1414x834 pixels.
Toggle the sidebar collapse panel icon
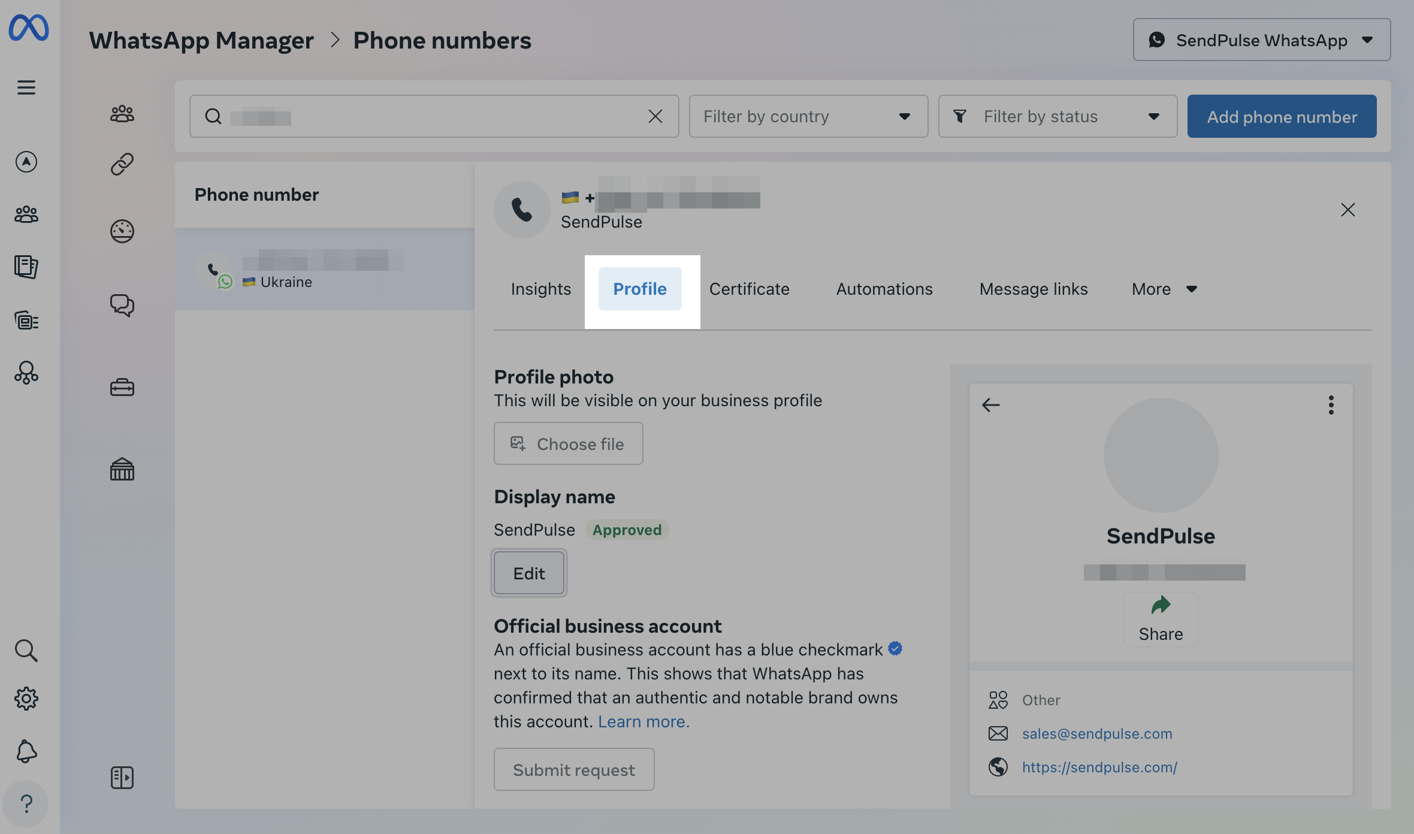click(x=122, y=778)
